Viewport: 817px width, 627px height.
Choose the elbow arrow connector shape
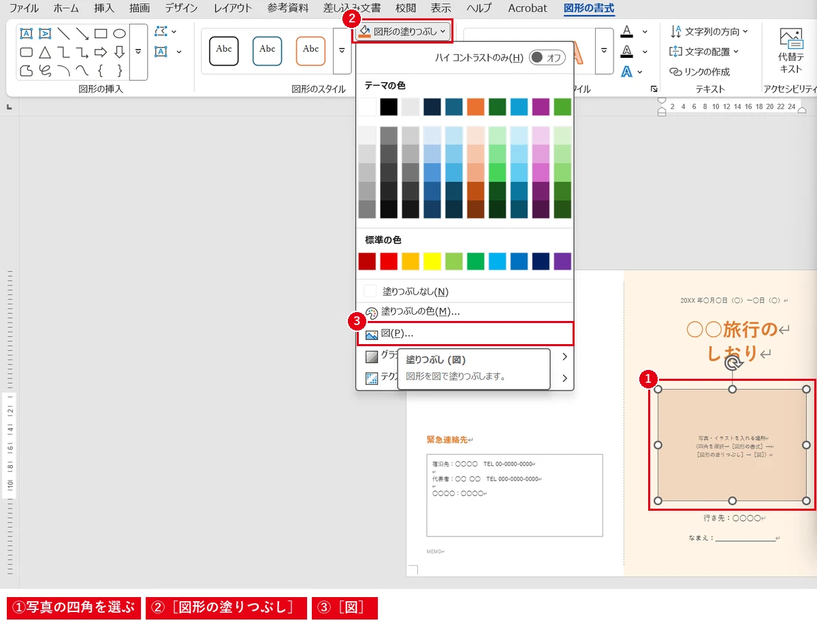pyautogui.click(x=82, y=52)
